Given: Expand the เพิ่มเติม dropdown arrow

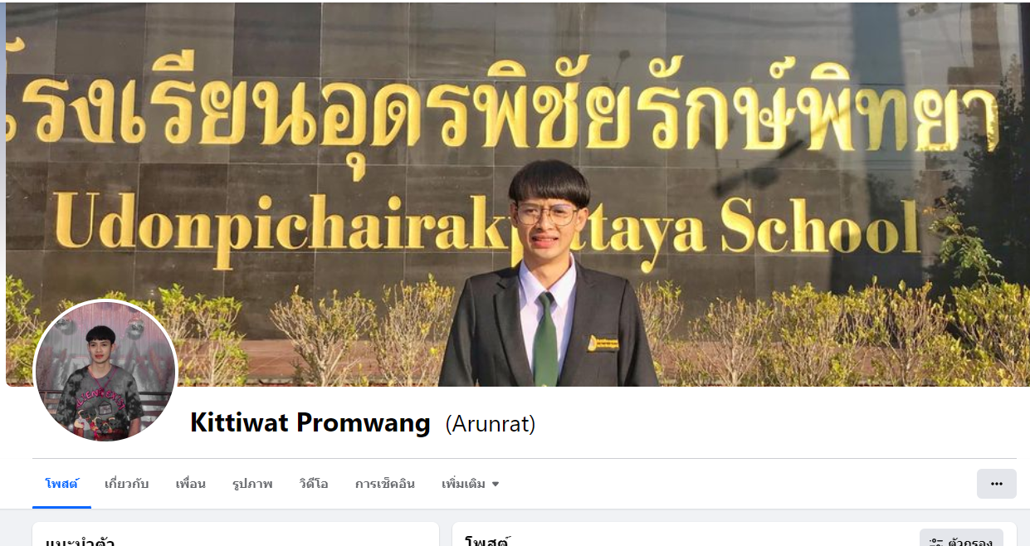Looking at the screenshot, I should [495, 484].
